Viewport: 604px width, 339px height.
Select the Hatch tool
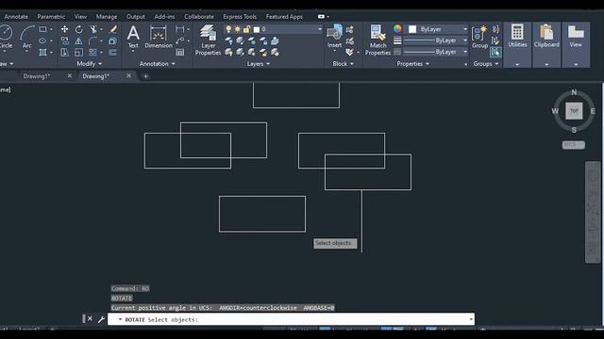pos(42,53)
